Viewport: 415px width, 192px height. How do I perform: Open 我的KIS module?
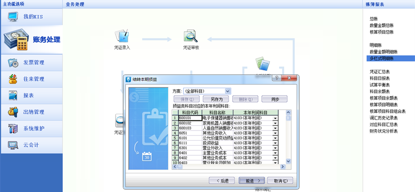tap(32, 17)
